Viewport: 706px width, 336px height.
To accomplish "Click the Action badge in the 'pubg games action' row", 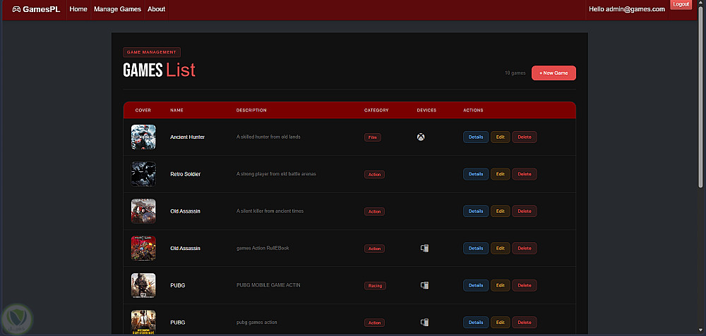I will 374,323.
